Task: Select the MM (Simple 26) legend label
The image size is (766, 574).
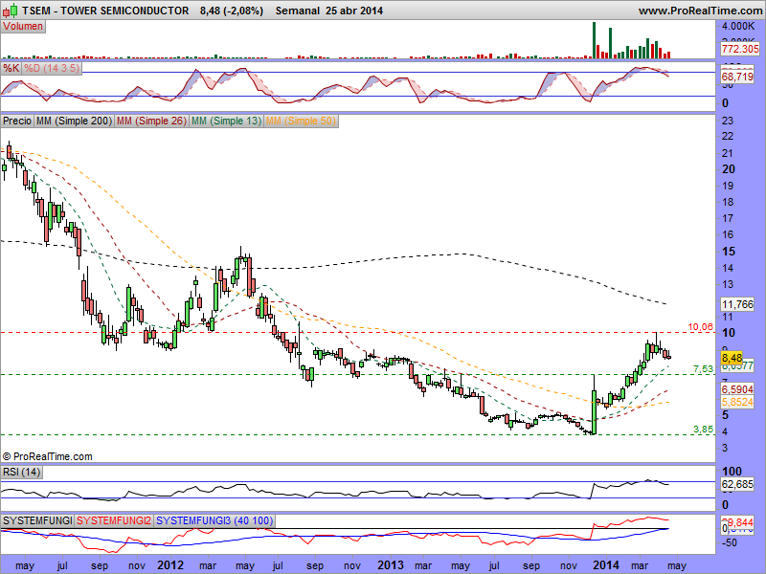Action: (151, 121)
